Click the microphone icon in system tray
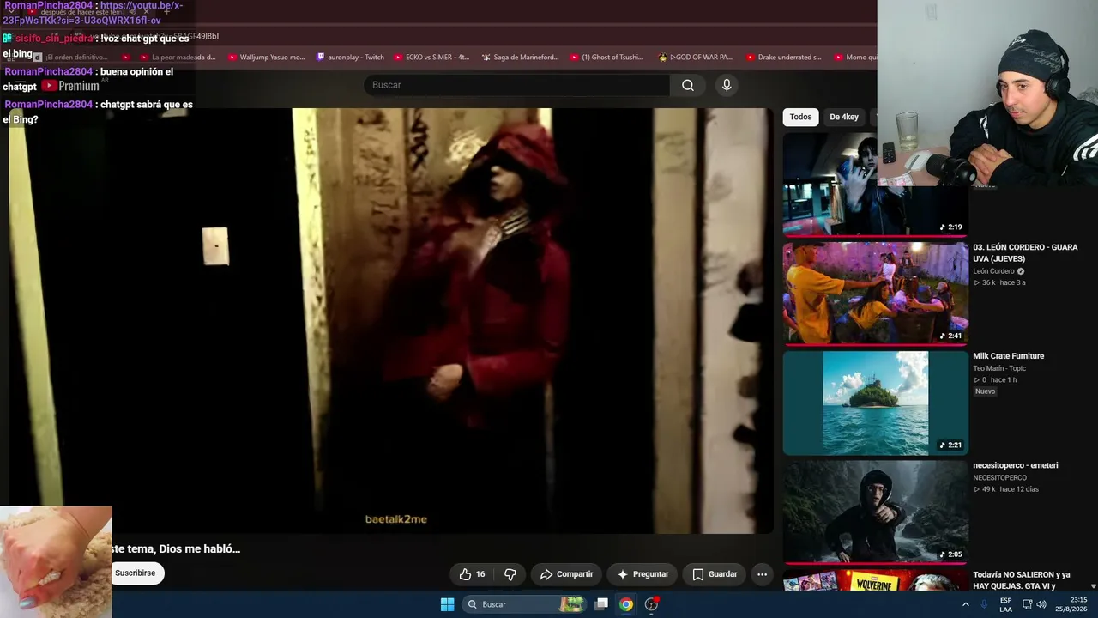 pyautogui.click(x=984, y=604)
